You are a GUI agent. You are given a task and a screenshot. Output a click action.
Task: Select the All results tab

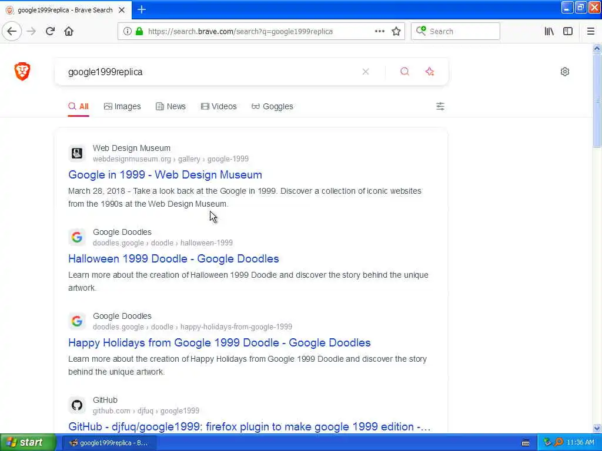(78, 107)
